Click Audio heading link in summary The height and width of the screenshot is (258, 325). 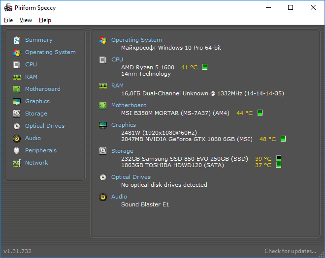pyautogui.click(x=119, y=197)
